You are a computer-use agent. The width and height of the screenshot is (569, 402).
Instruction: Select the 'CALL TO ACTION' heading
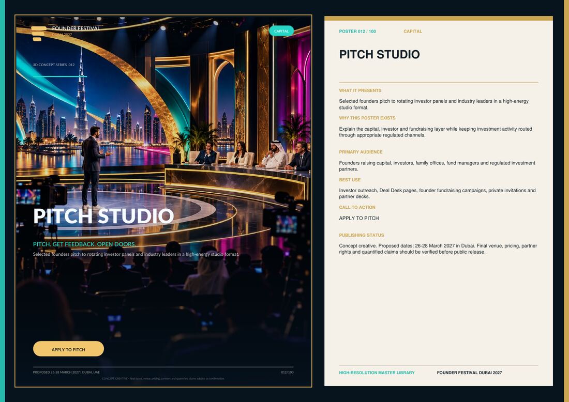357,207
